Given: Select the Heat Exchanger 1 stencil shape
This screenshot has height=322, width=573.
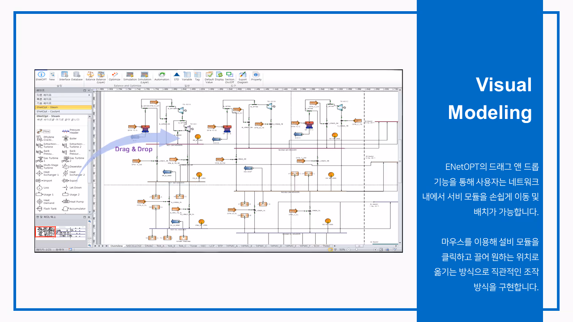Looking at the screenshot, I should 47,173.
